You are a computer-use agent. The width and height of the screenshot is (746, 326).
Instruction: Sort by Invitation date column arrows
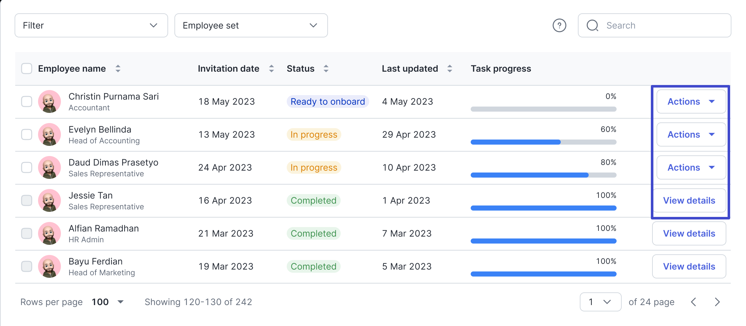(x=272, y=68)
